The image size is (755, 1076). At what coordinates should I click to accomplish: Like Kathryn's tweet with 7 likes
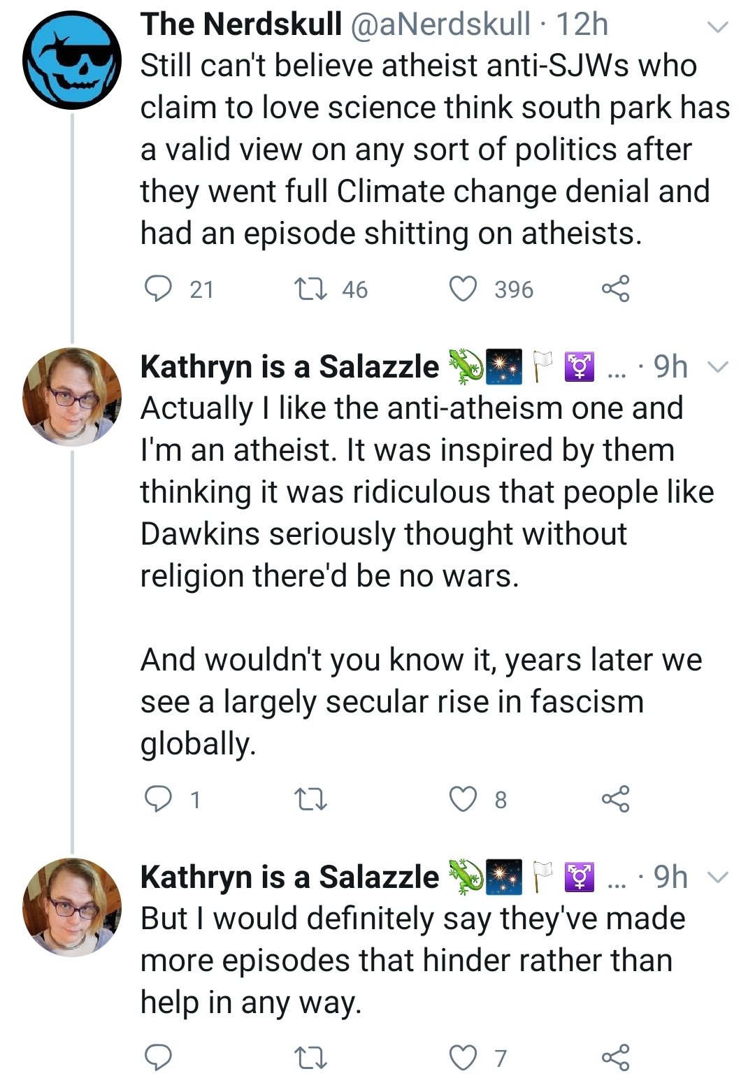coord(463,1057)
